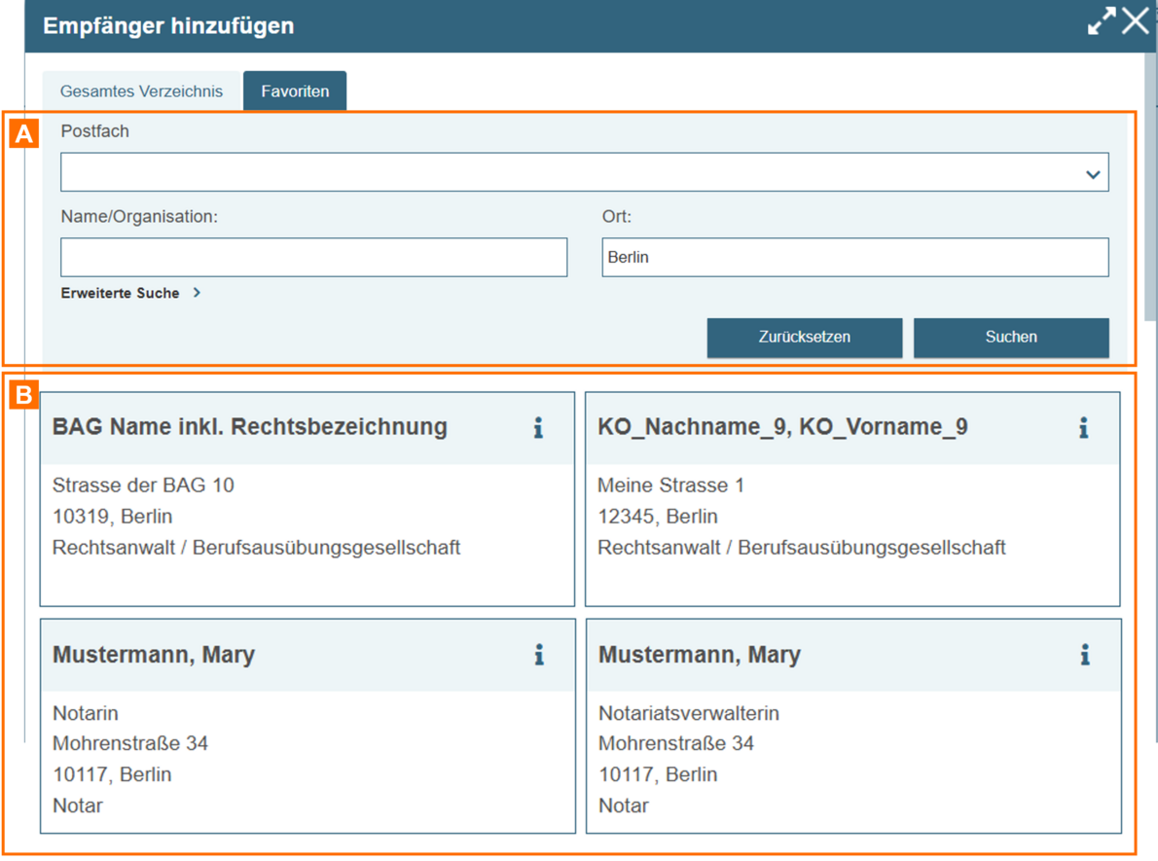Select the Favoriten tab

coord(295,91)
